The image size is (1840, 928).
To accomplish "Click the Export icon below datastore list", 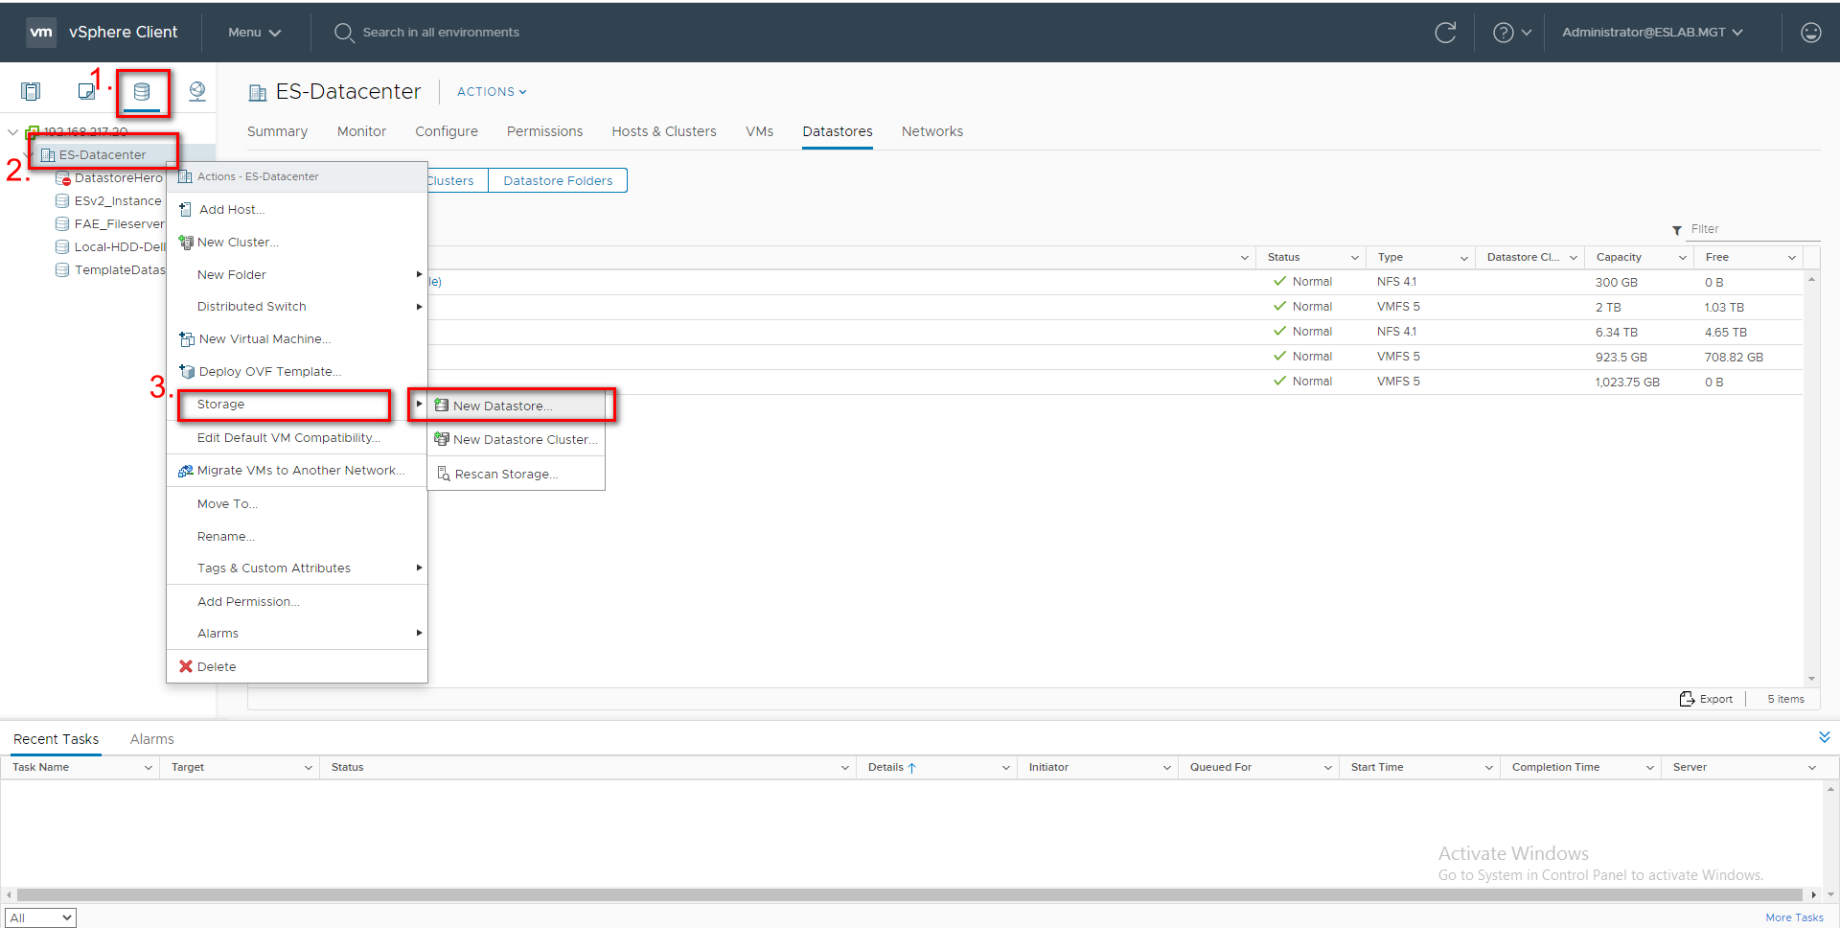I will click(1706, 699).
